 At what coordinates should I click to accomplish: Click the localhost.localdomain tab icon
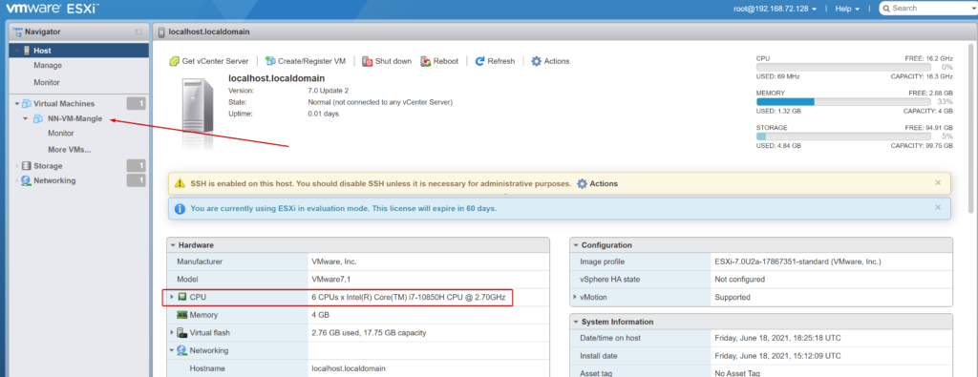161,31
